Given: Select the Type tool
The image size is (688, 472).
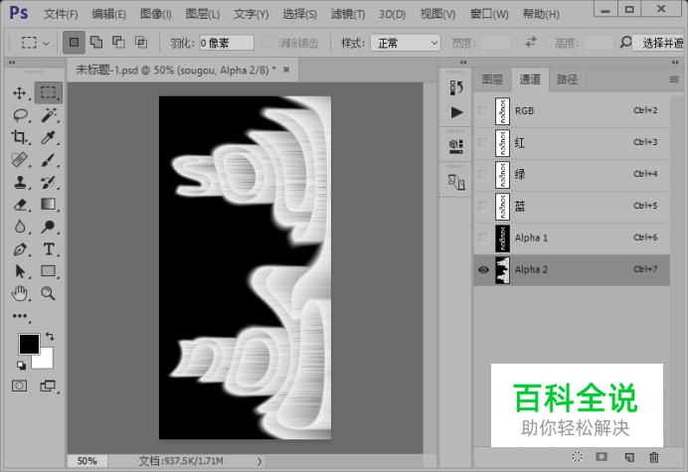Looking at the screenshot, I should click(49, 249).
